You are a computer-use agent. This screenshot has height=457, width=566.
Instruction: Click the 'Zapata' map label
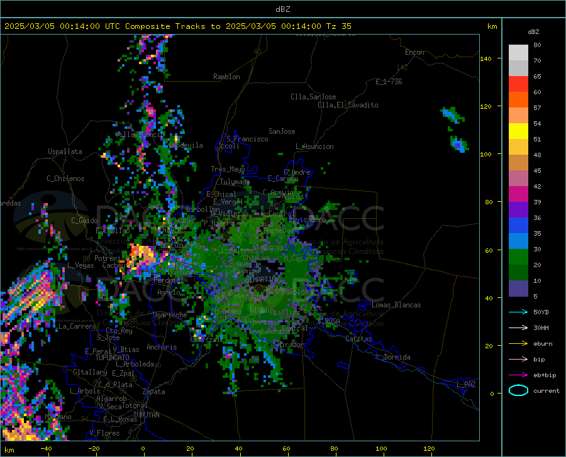pos(154,392)
